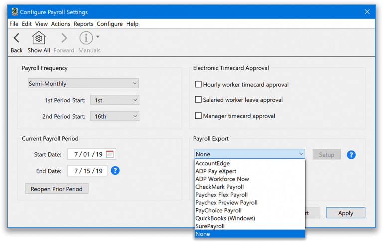Screen dimensions: 383x242
Task: Open the 2nd Period Start dropdown
Action: coord(115,116)
